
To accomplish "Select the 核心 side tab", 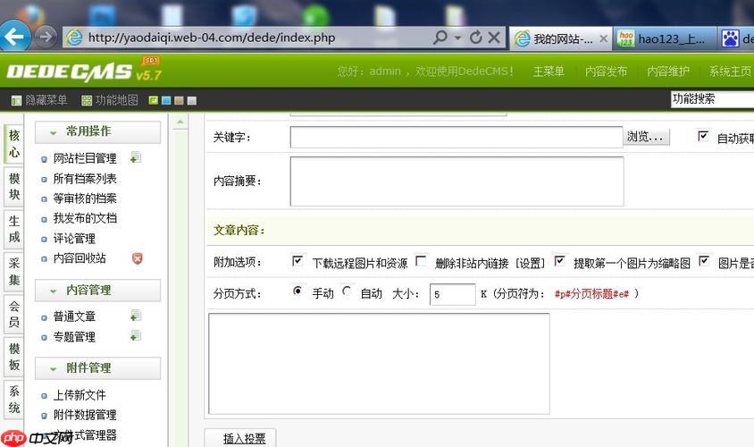I will pos(14,144).
